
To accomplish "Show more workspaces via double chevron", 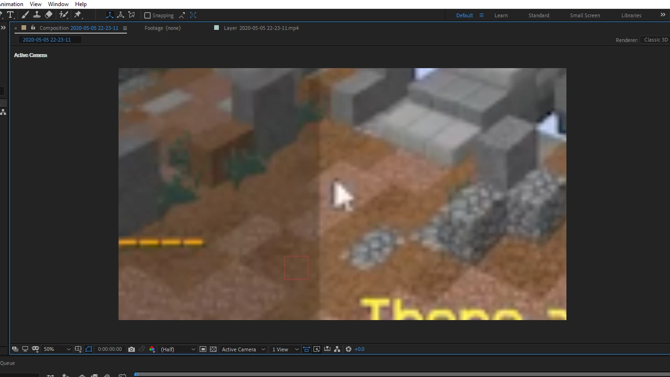I will 663,15.
